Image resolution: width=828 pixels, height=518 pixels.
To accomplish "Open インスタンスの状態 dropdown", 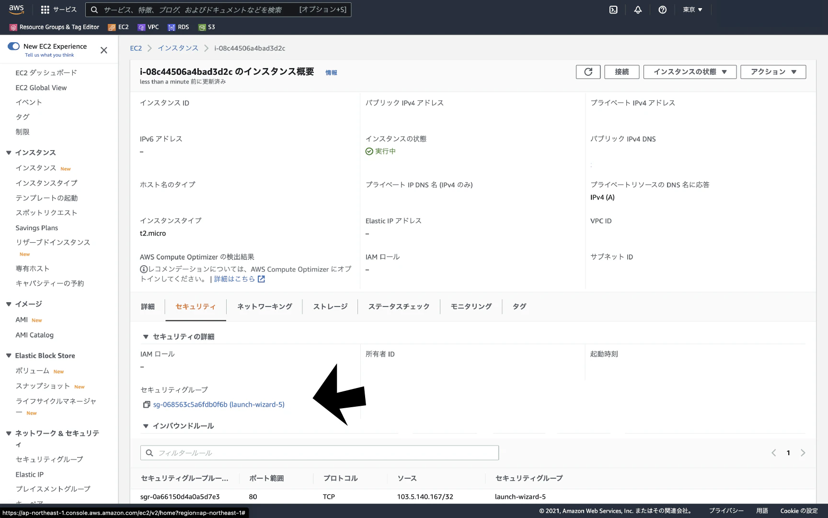I will 690,72.
